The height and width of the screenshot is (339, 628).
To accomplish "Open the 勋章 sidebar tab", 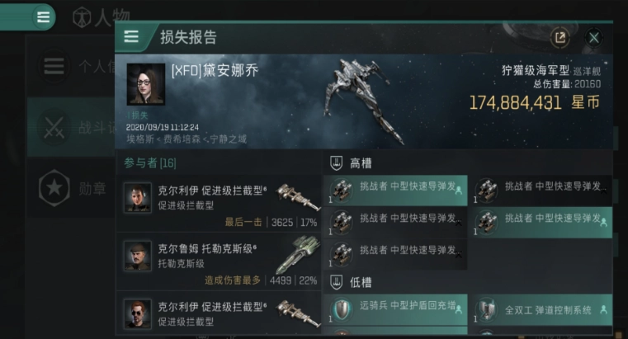I will coord(71,188).
